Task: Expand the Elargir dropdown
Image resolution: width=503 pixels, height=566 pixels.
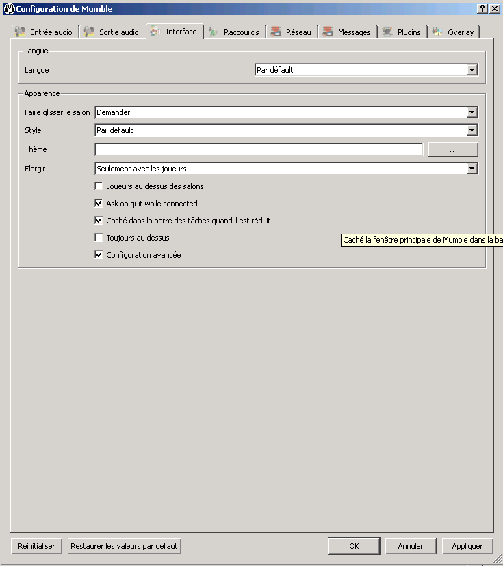Action: (x=472, y=168)
